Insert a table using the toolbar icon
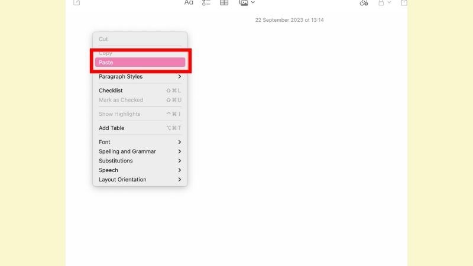 point(224,2)
